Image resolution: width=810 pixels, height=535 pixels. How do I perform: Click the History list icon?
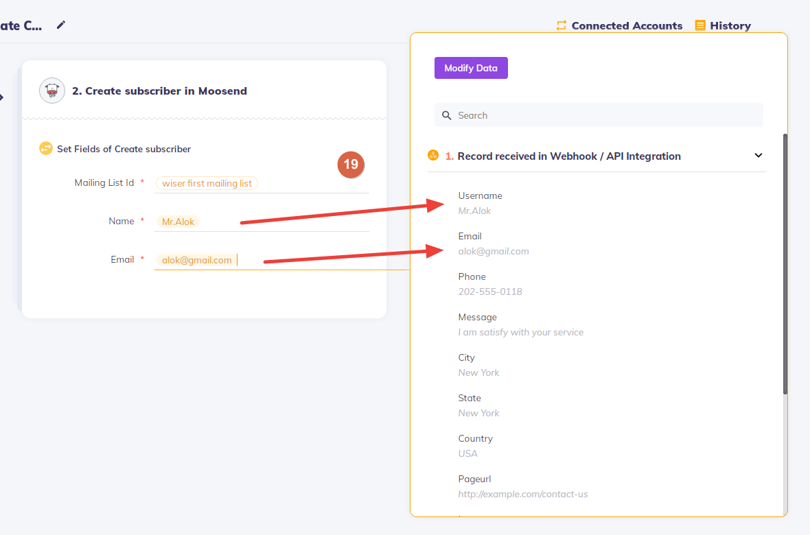pyautogui.click(x=700, y=25)
